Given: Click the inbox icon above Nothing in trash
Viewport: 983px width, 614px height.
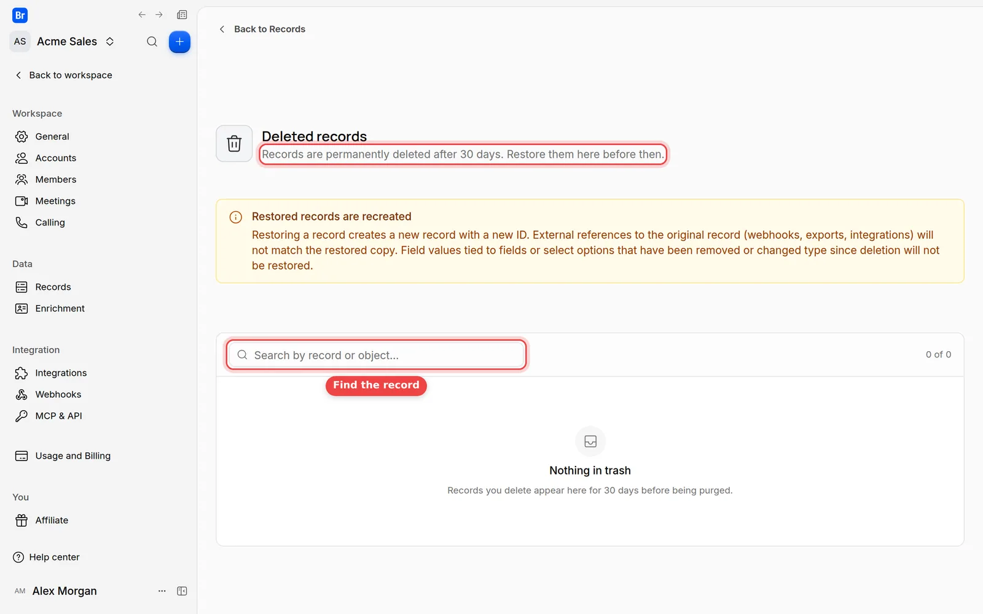Looking at the screenshot, I should click(590, 441).
